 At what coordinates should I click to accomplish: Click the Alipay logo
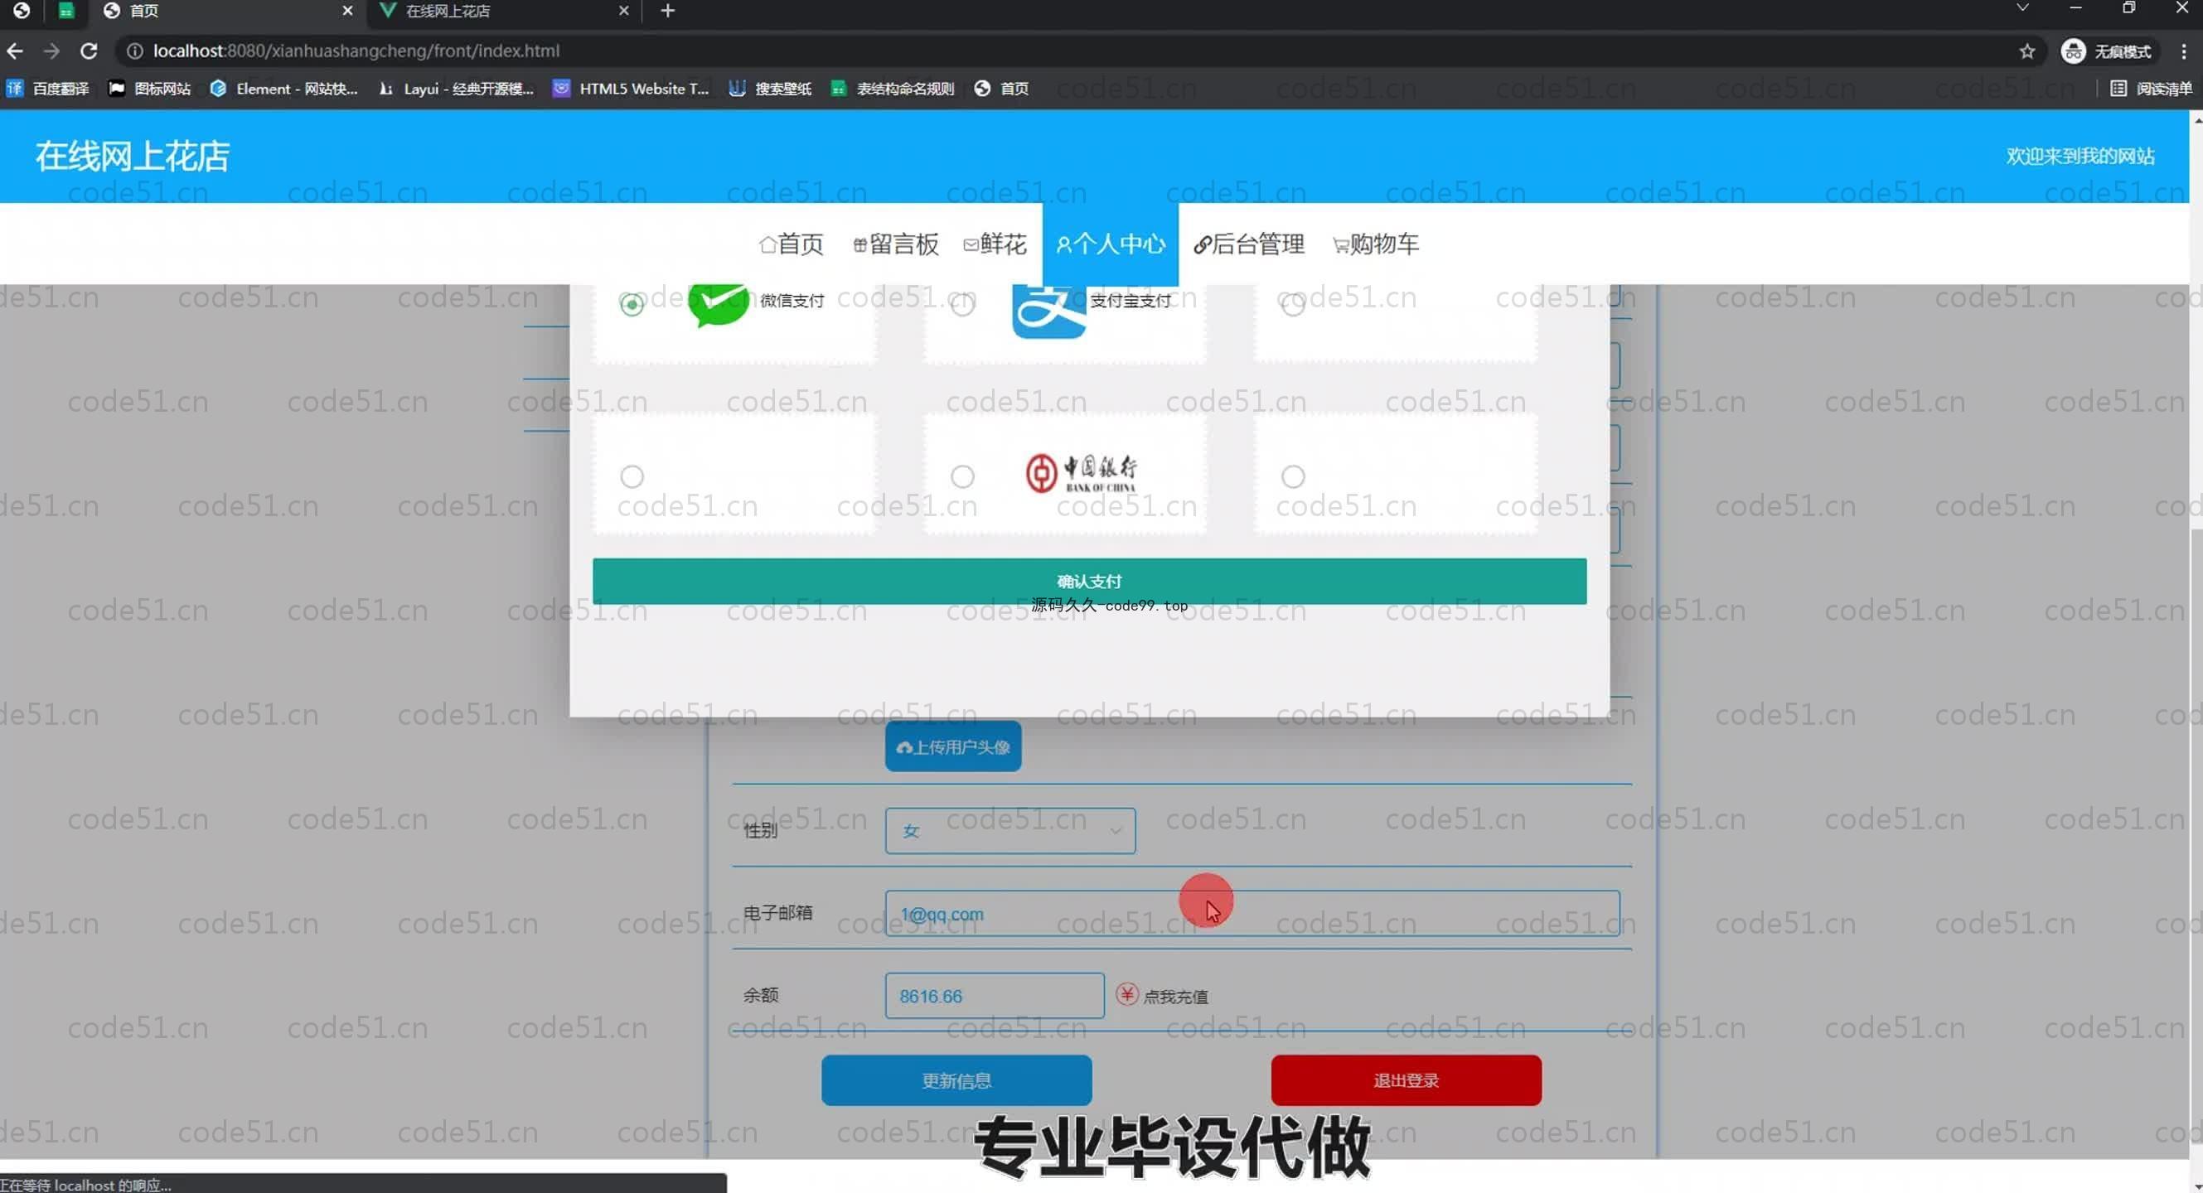point(1048,311)
